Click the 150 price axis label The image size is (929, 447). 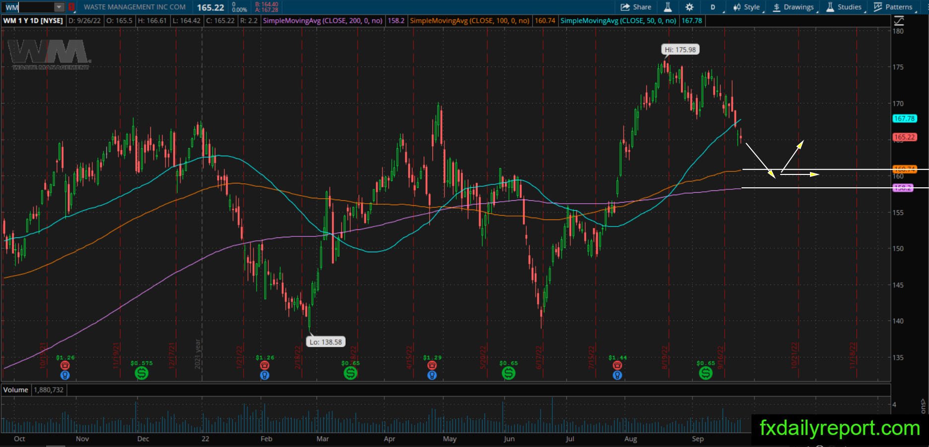tap(898, 249)
